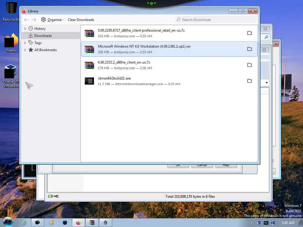Expand the Tags tree node

point(25,43)
